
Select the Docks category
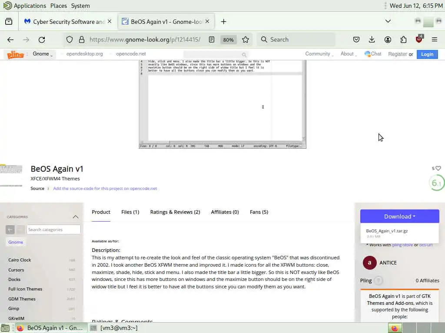pyautogui.click(x=14, y=280)
